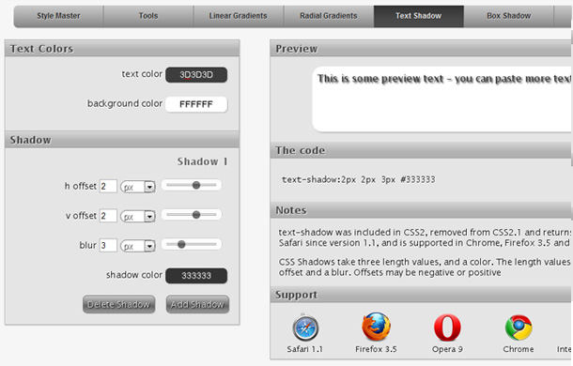Click the Chrome label text

pos(519,349)
